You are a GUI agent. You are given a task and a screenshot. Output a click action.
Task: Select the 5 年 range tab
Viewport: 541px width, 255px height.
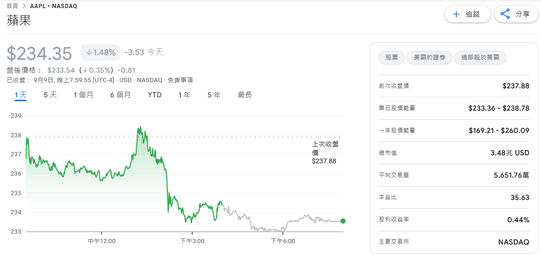pos(214,95)
